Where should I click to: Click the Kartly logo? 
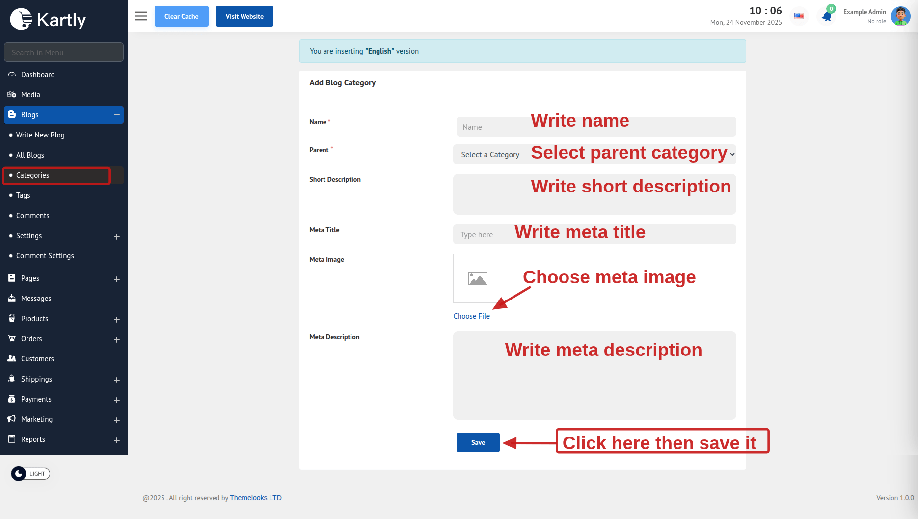point(48,20)
